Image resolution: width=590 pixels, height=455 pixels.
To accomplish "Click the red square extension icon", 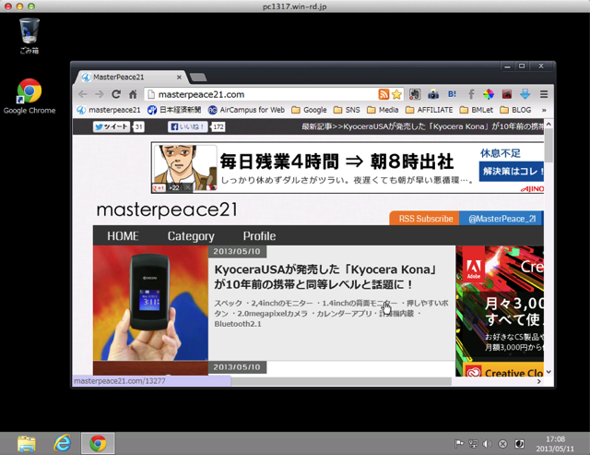I will click(507, 94).
